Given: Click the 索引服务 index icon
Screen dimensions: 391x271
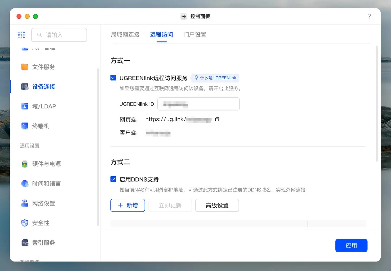Looking at the screenshot, I should [x=25, y=243].
